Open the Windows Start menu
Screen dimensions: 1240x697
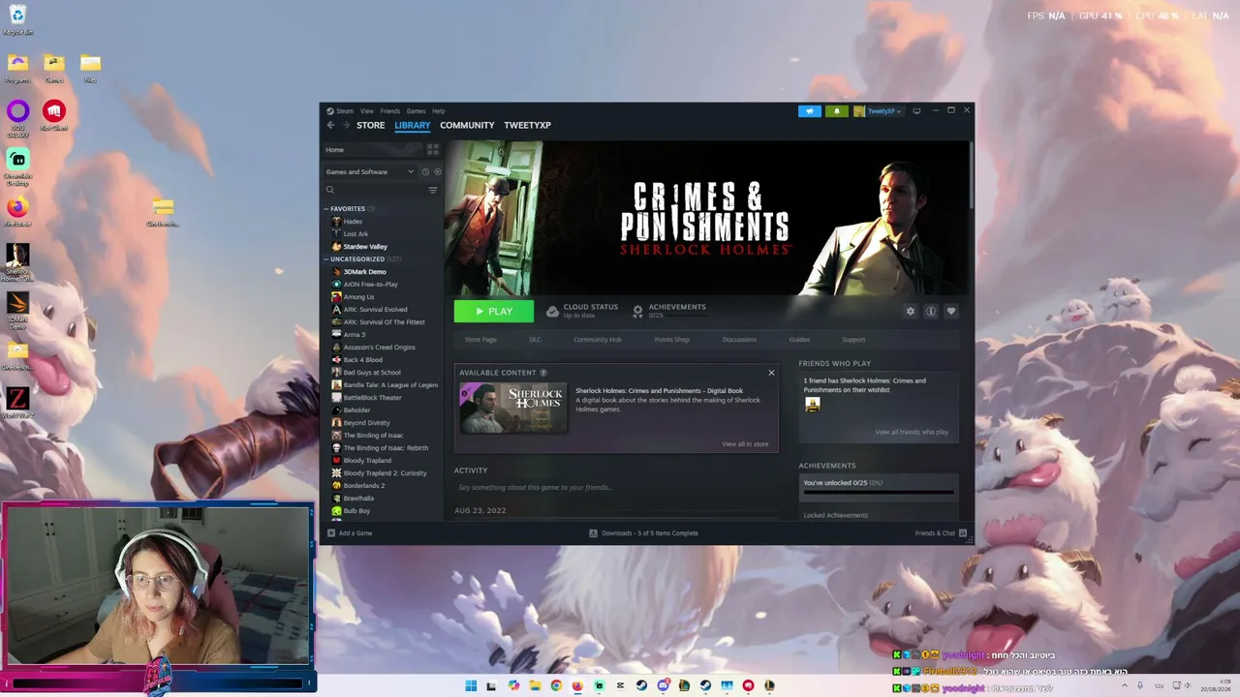click(x=471, y=685)
